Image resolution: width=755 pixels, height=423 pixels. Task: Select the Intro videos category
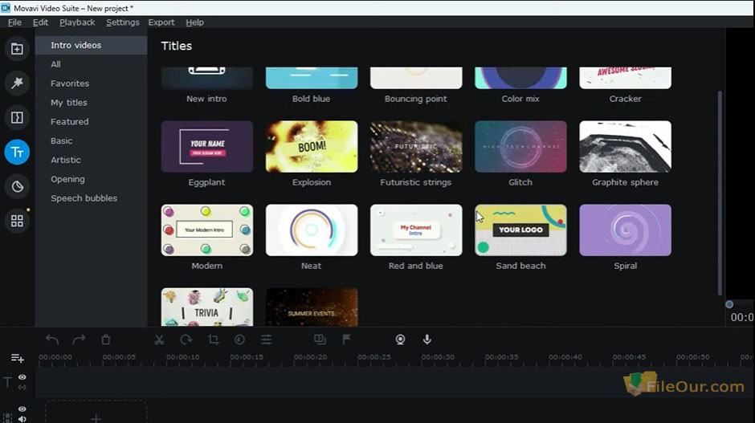coord(91,45)
